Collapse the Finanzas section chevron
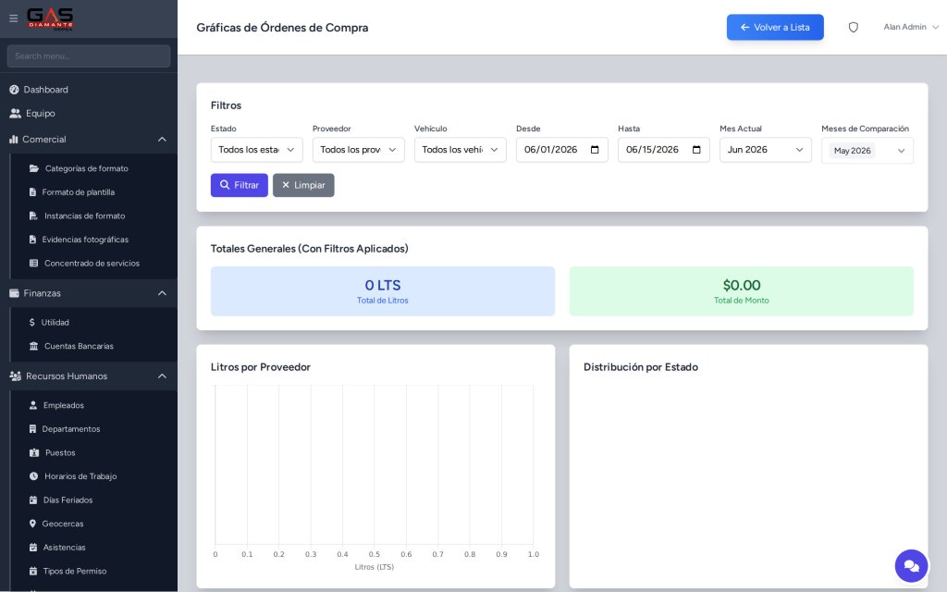 coord(162,293)
